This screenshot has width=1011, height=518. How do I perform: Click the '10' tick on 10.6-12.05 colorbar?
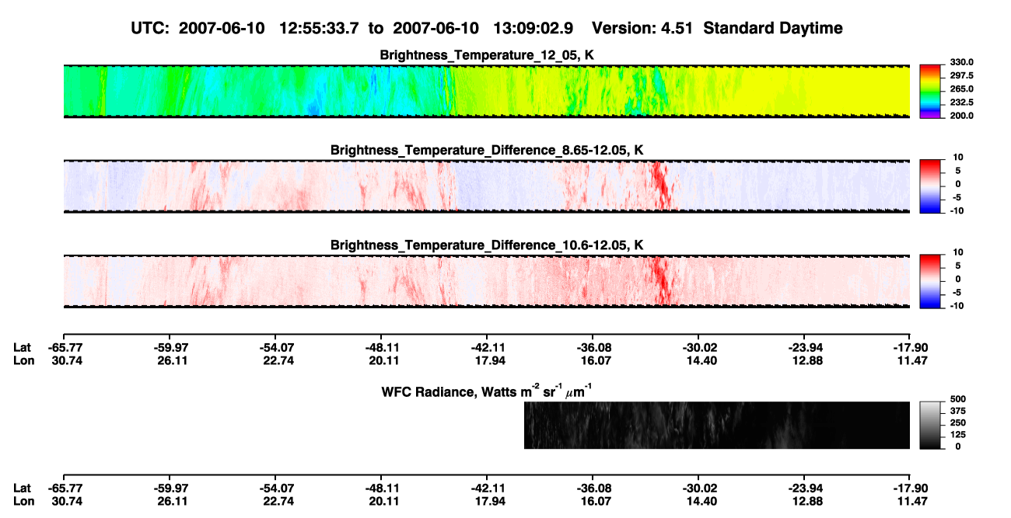[959, 252]
